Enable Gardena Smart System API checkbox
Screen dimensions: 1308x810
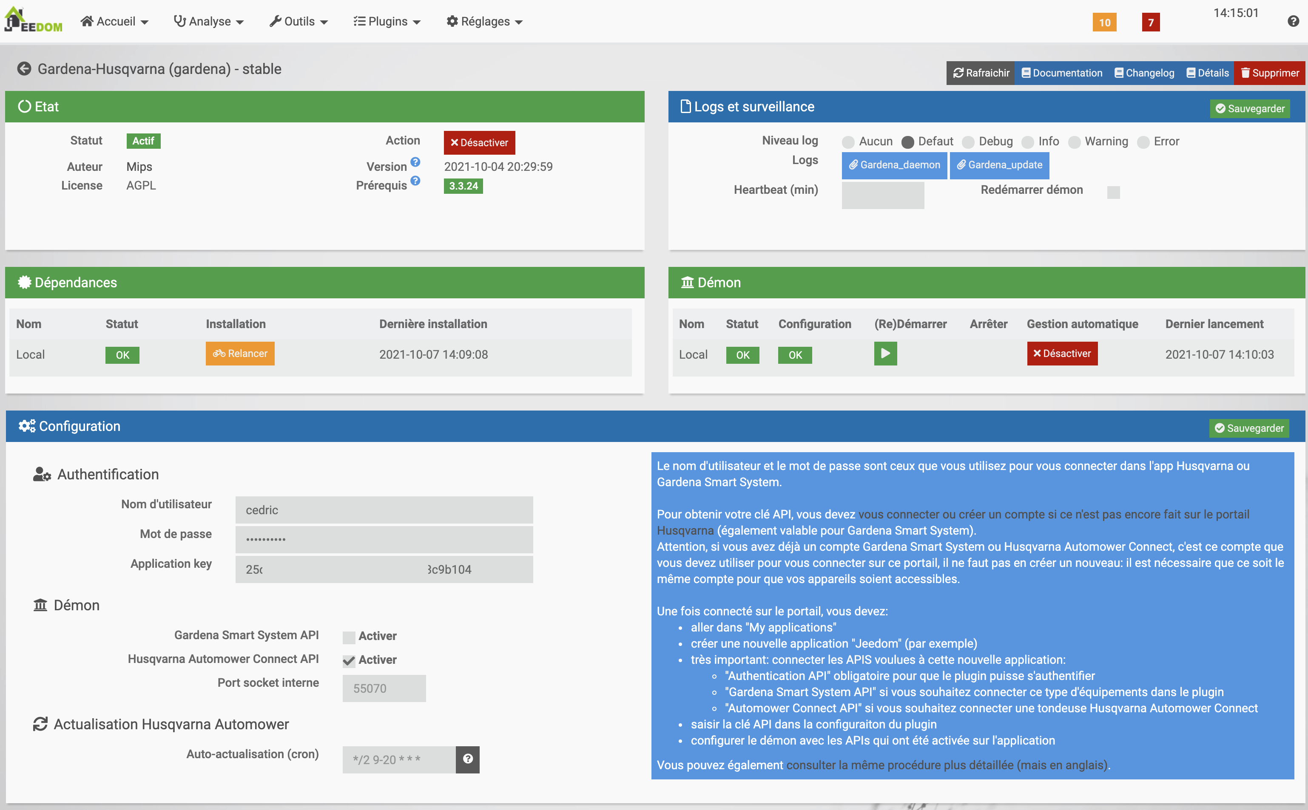pyautogui.click(x=349, y=637)
